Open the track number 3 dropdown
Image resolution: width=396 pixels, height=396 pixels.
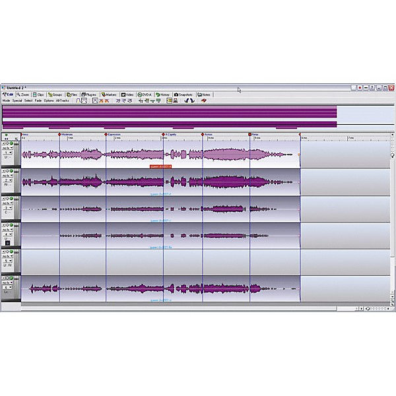pyautogui.click(x=7, y=208)
